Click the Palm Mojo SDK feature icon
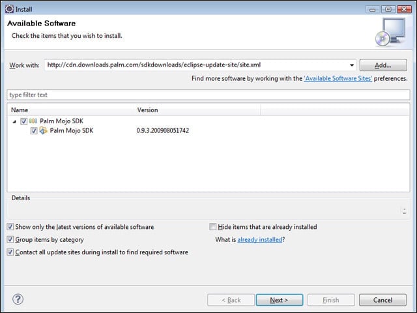This screenshot has height=313, width=417. click(44, 130)
